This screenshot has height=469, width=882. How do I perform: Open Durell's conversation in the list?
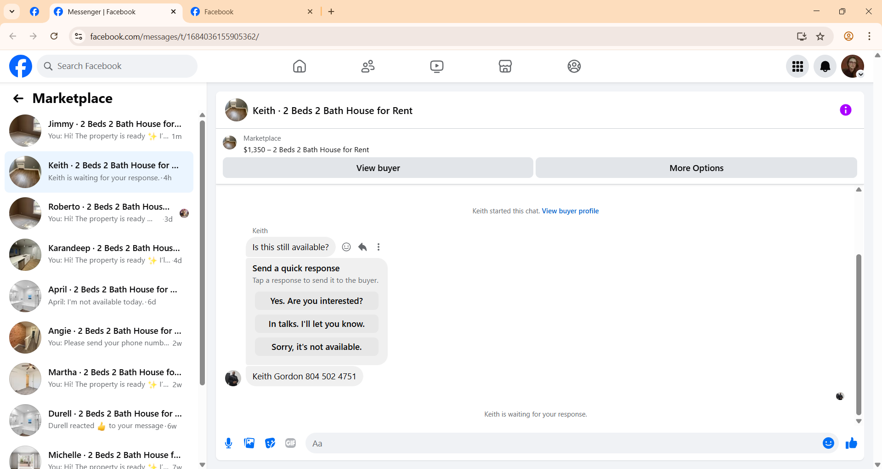pyautogui.click(x=99, y=420)
